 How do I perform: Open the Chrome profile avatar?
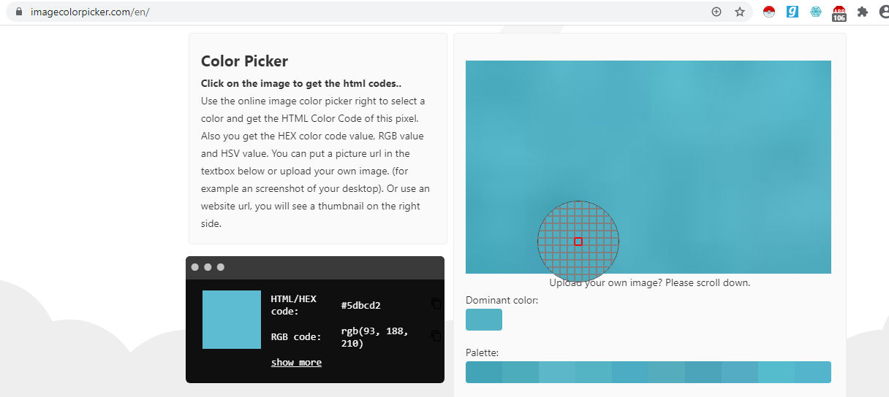[x=883, y=12]
